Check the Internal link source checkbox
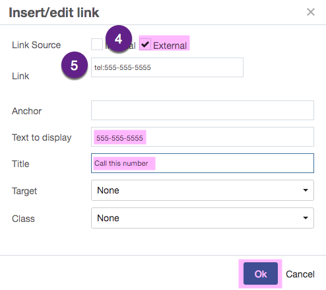Image resolution: width=326 pixels, height=290 pixels. pos(97,44)
